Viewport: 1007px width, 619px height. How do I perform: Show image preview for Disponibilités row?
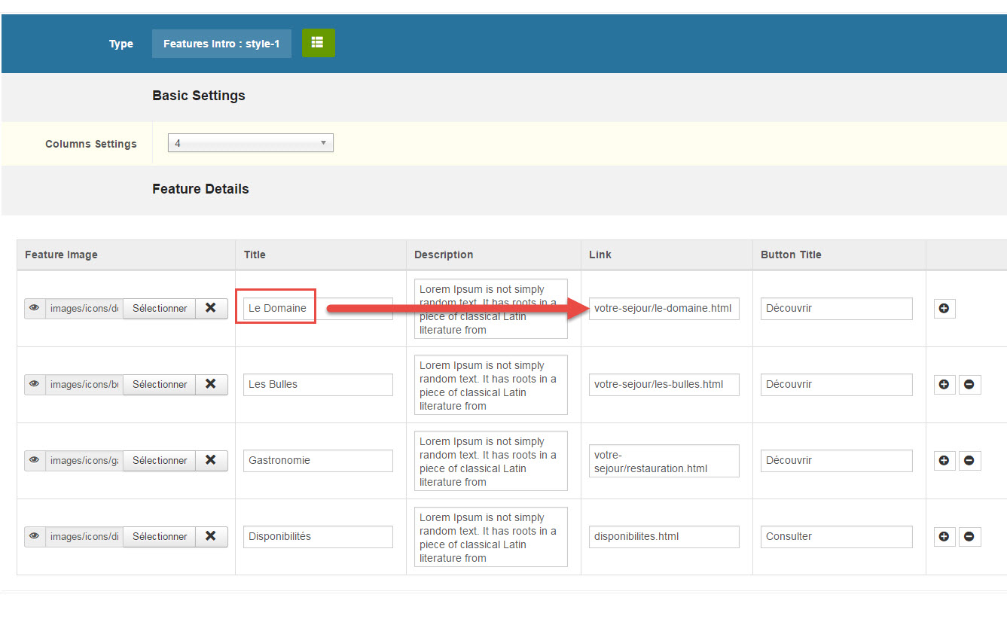(35, 536)
